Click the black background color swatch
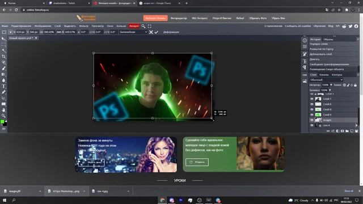The width and height of the screenshot is (363, 204). (x=5, y=124)
